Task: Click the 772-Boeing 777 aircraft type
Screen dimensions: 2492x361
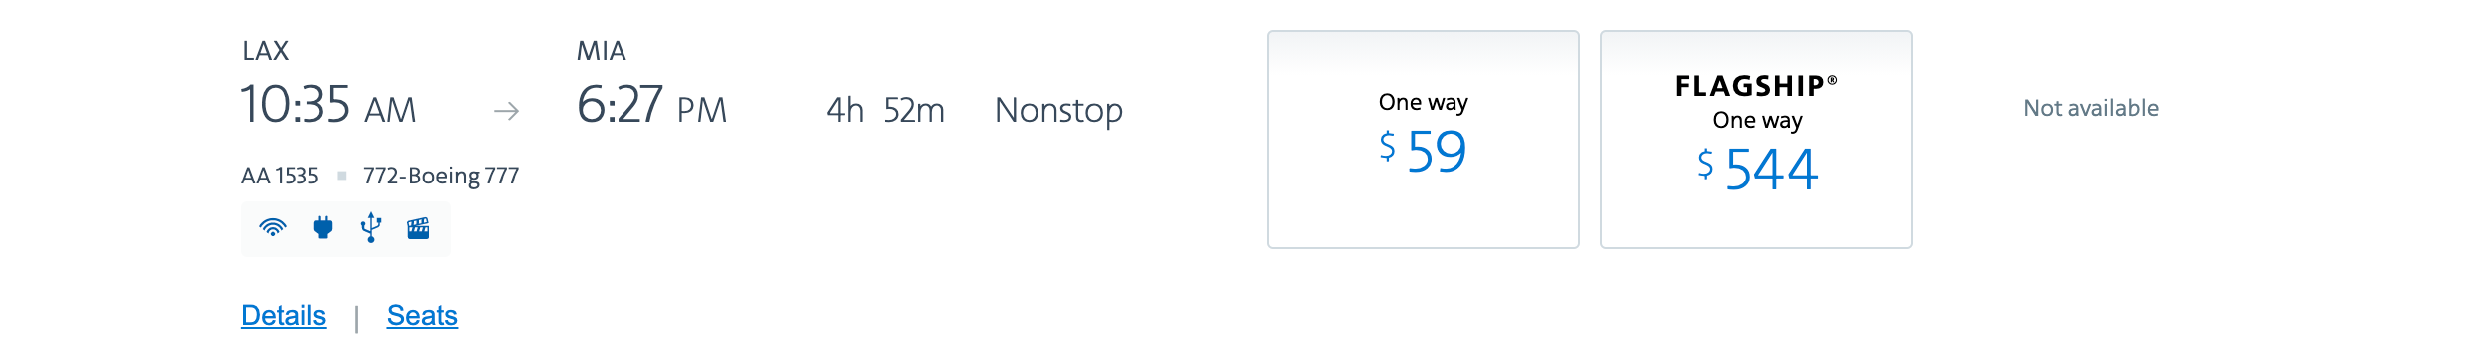Action: click(x=441, y=176)
